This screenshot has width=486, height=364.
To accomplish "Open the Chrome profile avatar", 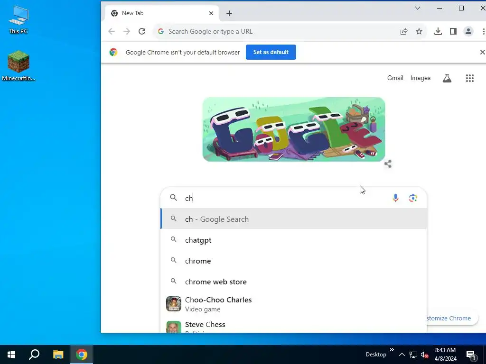I will point(468,31).
